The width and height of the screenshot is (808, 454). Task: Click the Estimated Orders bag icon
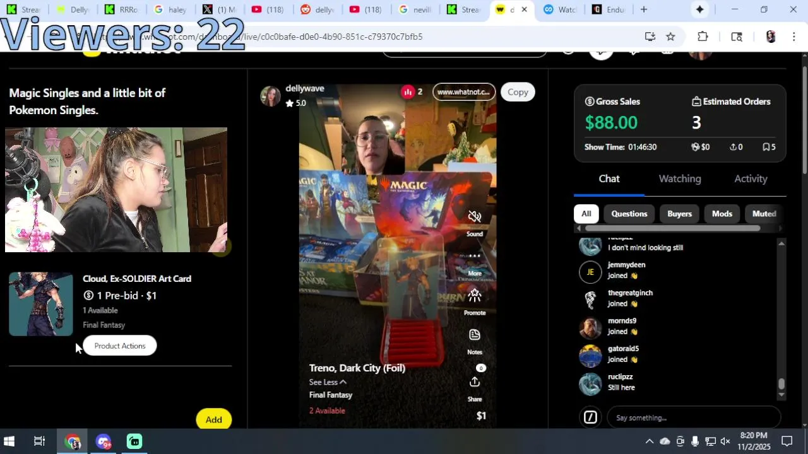coord(696,102)
